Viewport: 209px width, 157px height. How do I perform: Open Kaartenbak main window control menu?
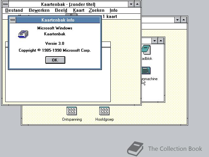[6, 4]
